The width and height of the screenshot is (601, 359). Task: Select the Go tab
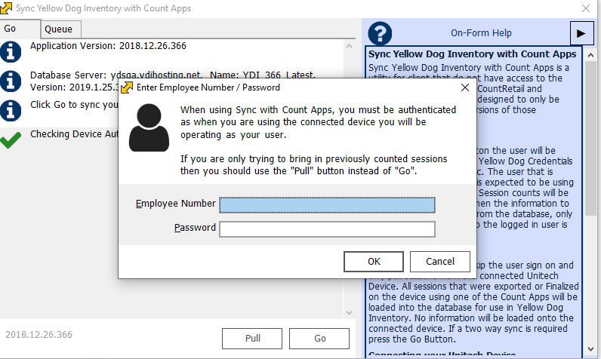coord(11,29)
